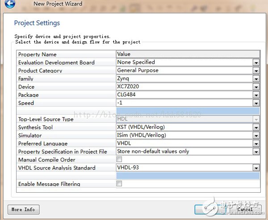Viewport: 268px width, 220px height.
Task: Expand the Device dropdown XC7Z020
Action: click(256, 87)
